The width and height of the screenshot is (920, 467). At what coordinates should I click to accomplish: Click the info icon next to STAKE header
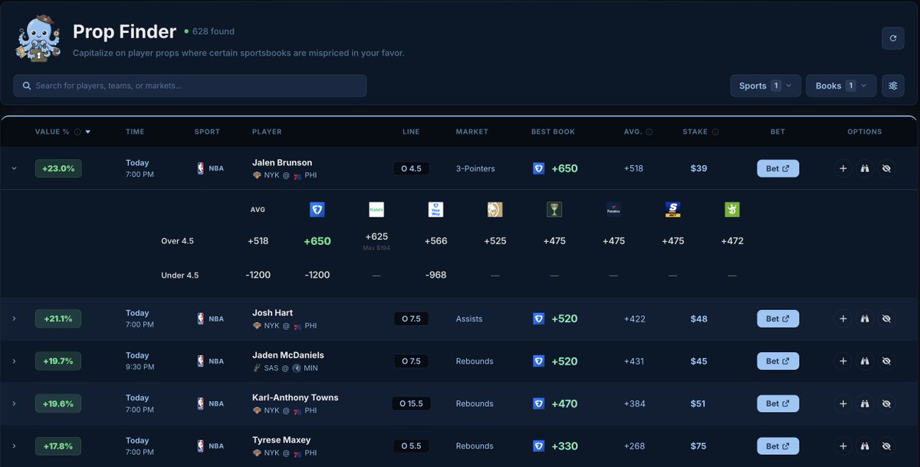(715, 132)
